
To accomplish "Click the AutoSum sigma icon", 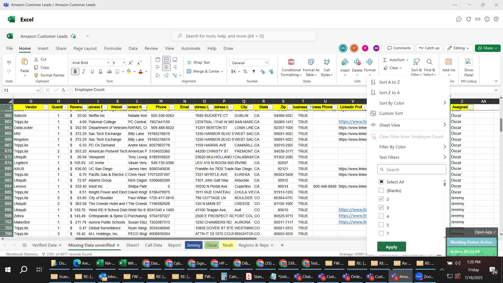I will (385, 60).
